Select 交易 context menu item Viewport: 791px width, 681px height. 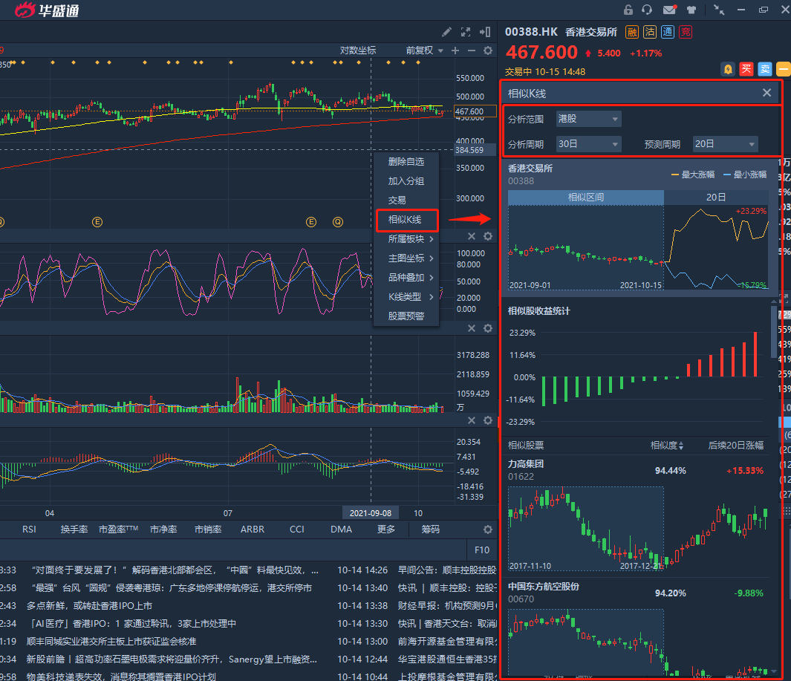click(x=406, y=201)
